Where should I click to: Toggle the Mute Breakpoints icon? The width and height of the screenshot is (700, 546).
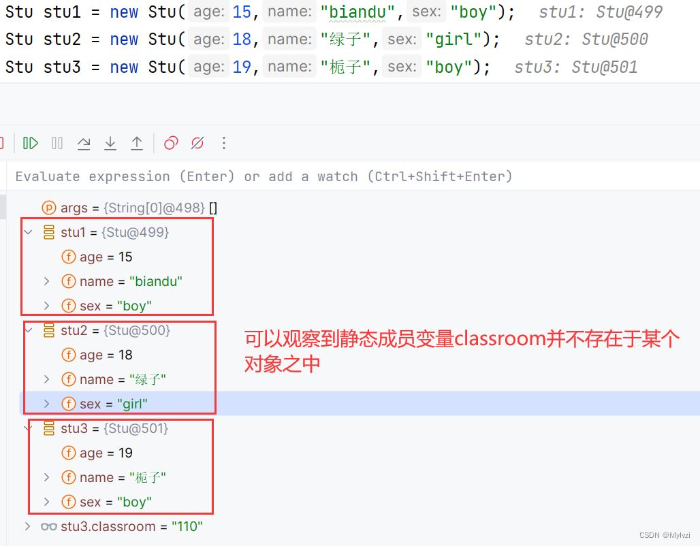pos(197,143)
